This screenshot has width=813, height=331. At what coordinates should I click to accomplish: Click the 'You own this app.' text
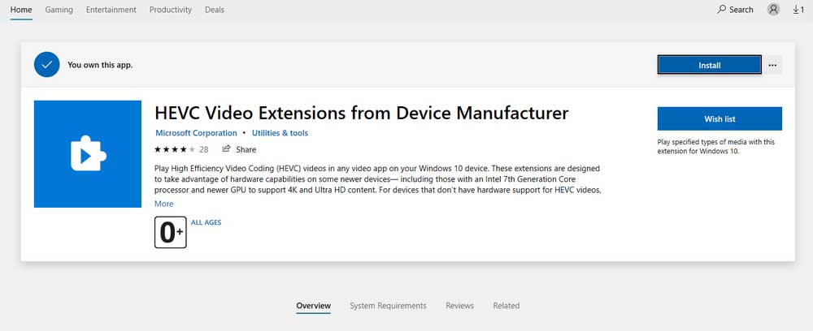[100, 65]
